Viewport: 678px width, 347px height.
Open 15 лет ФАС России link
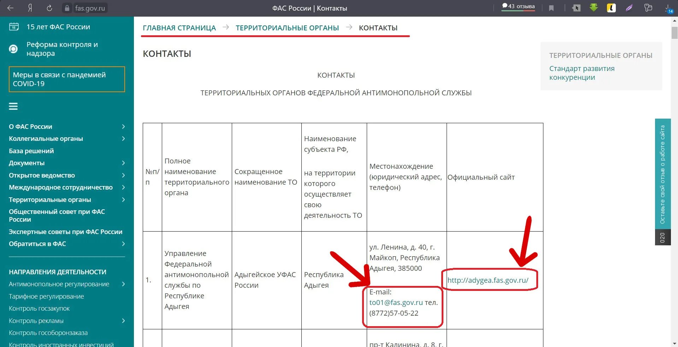(x=58, y=27)
